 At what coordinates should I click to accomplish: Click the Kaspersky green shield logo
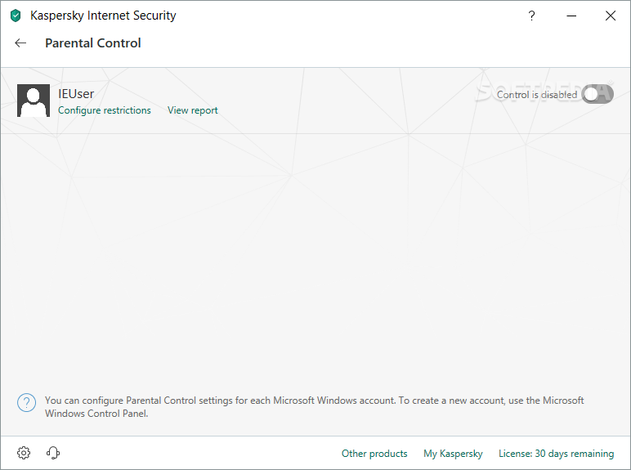(16, 16)
